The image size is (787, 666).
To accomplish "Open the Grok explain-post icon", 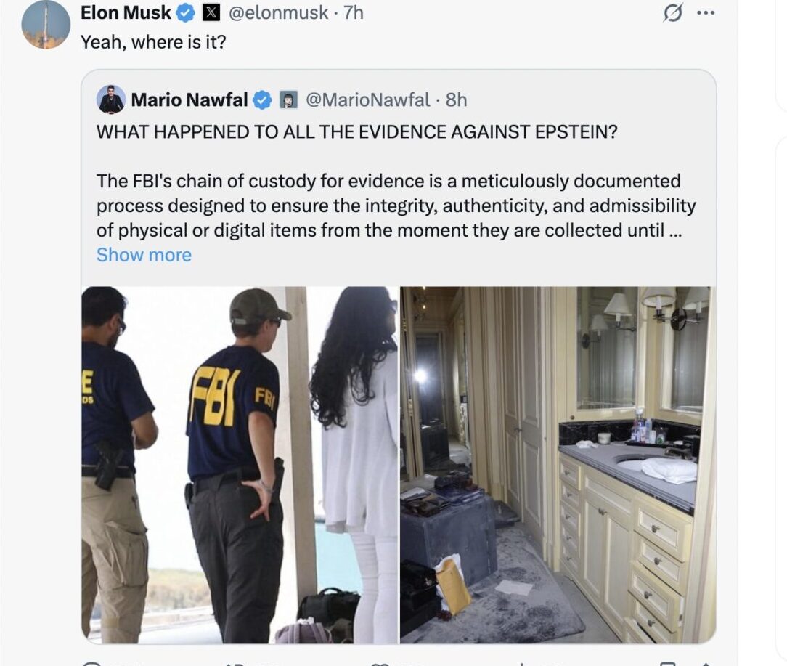I will click(672, 12).
